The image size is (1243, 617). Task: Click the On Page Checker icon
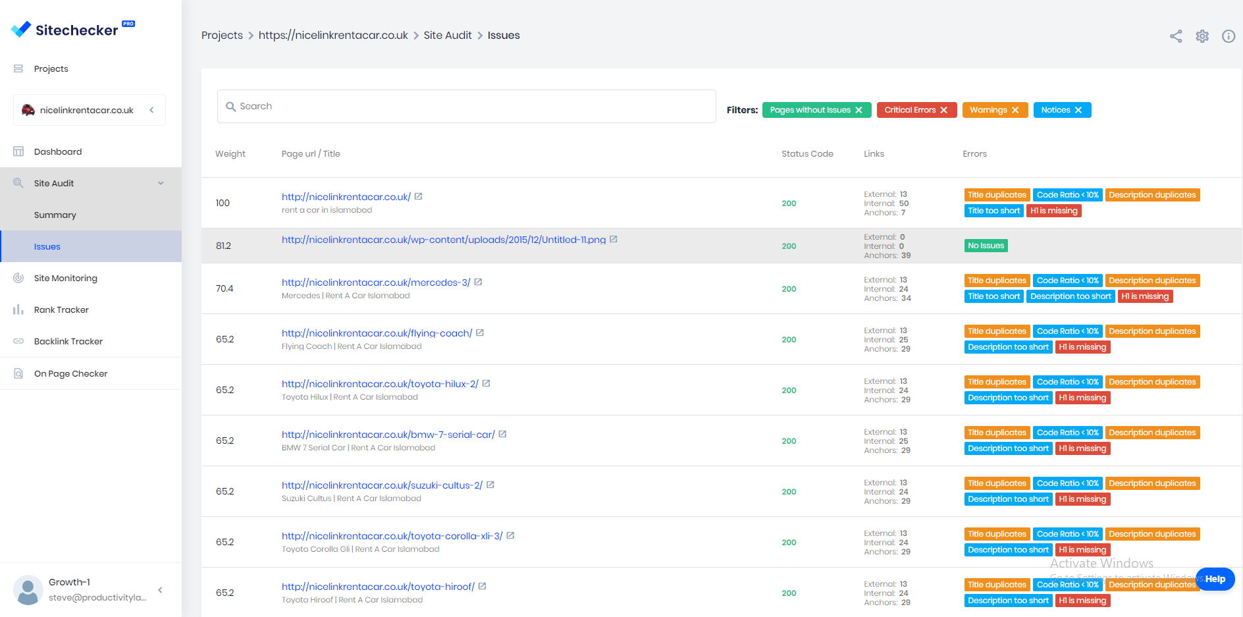18,373
